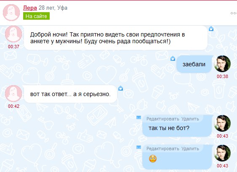
Task: Click envelope icon beside вот так ответ message
Action: pos(120,88)
